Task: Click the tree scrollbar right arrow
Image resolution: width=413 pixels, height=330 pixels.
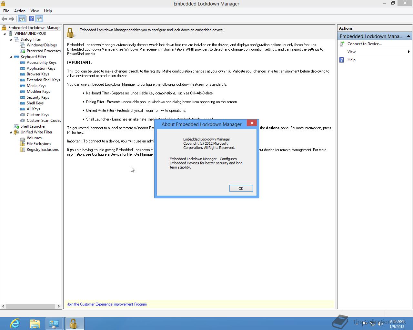Action: click(59, 306)
